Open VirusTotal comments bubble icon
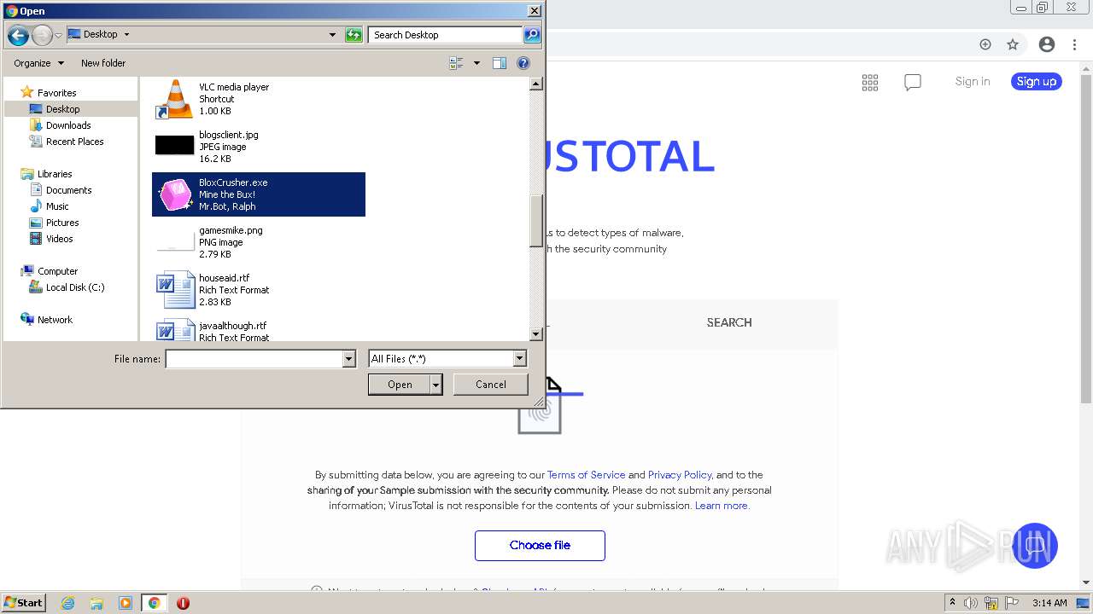 pos(913,82)
